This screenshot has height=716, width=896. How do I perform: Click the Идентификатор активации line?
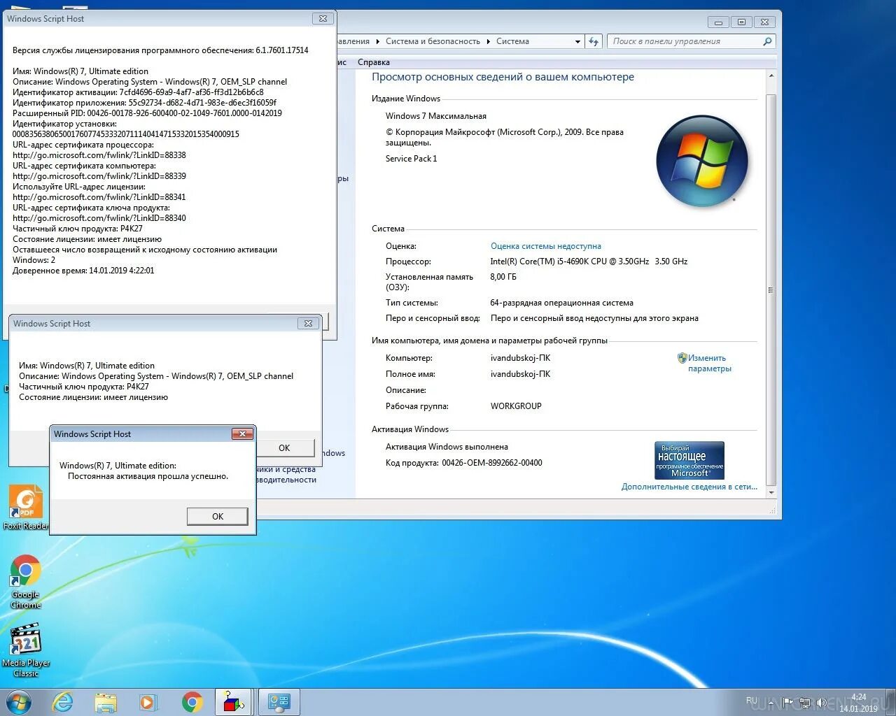(x=138, y=92)
